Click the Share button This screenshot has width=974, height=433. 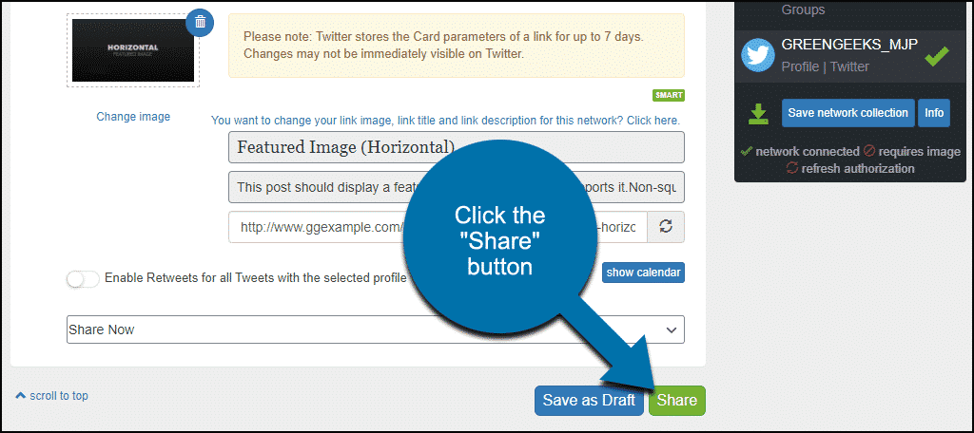tap(677, 400)
